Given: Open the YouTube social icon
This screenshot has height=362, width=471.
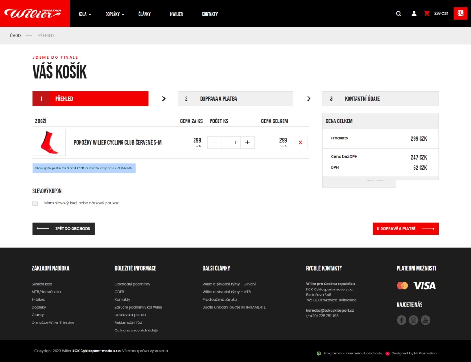Looking at the screenshot, I should pyautogui.click(x=426, y=320).
